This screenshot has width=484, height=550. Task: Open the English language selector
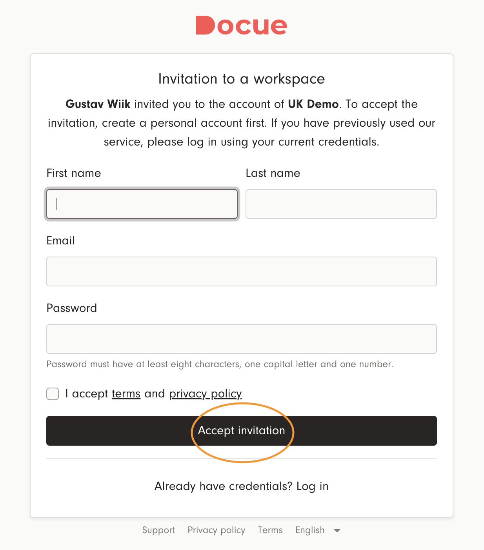click(x=310, y=530)
